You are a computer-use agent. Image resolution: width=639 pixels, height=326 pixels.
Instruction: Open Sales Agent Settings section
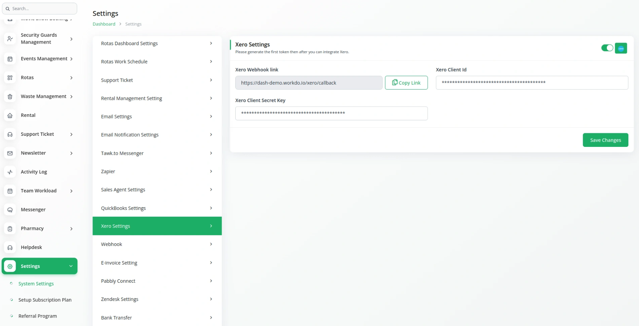157,190
